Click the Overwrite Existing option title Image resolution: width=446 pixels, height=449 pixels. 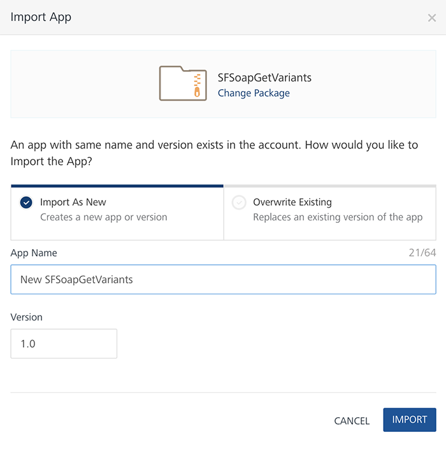pyautogui.click(x=292, y=202)
